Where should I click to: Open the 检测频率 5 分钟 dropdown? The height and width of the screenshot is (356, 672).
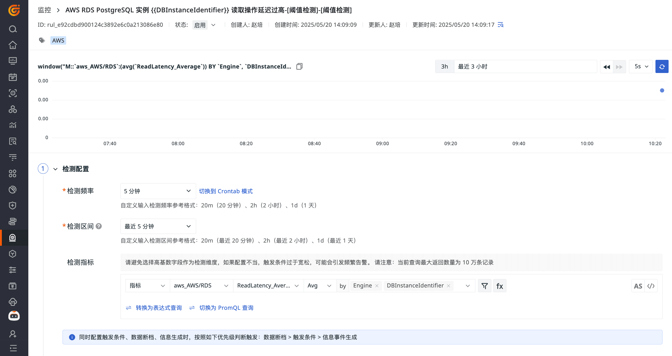[x=158, y=191]
